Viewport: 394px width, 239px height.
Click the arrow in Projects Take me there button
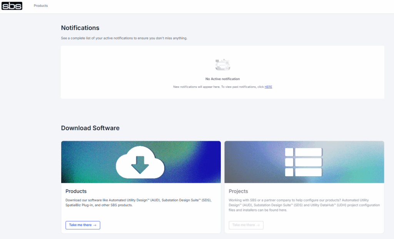click(x=258, y=225)
